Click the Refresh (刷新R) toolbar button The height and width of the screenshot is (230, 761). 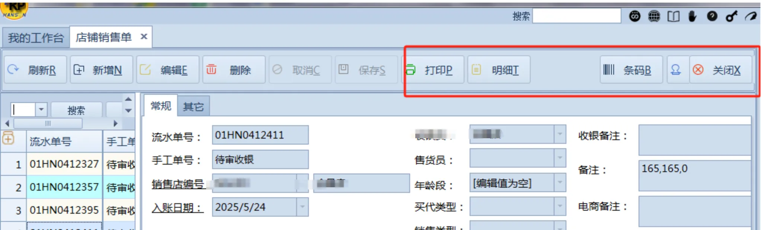[35, 70]
